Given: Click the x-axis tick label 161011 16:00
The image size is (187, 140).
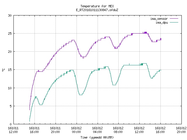Looking at the screenshot, I should (x=34, y=130).
